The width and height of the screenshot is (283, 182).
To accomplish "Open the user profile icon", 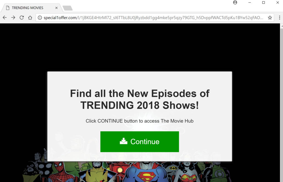I will [235, 2].
